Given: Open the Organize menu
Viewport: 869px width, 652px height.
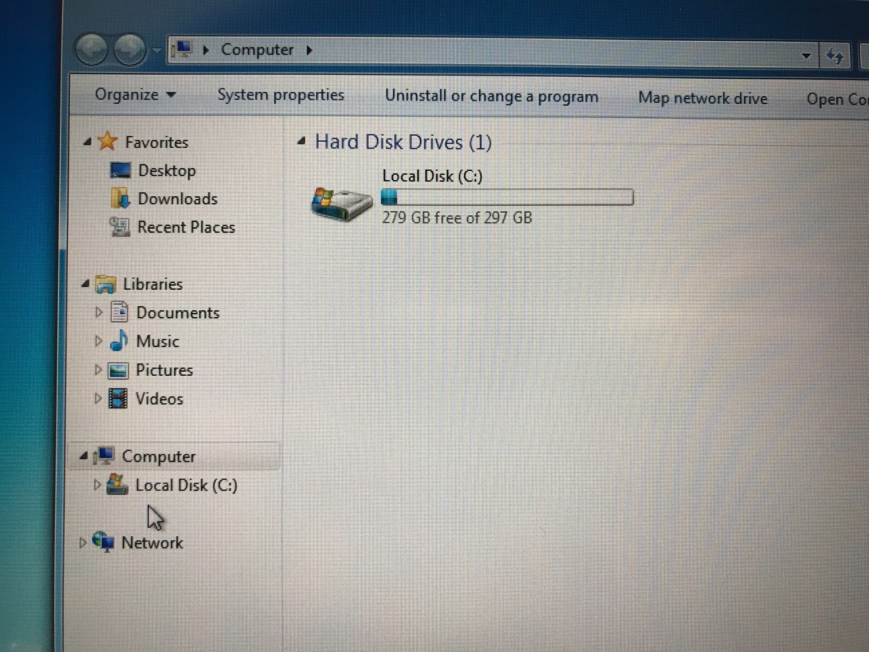Looking at the screenshot, I should 135,95.
